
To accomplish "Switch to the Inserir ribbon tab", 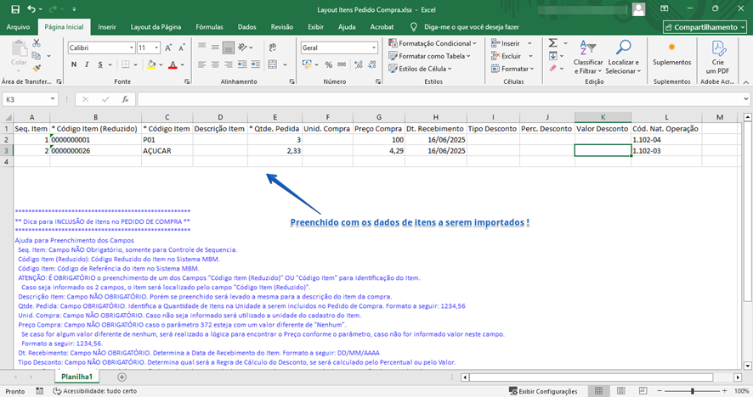I will point(107,27).
